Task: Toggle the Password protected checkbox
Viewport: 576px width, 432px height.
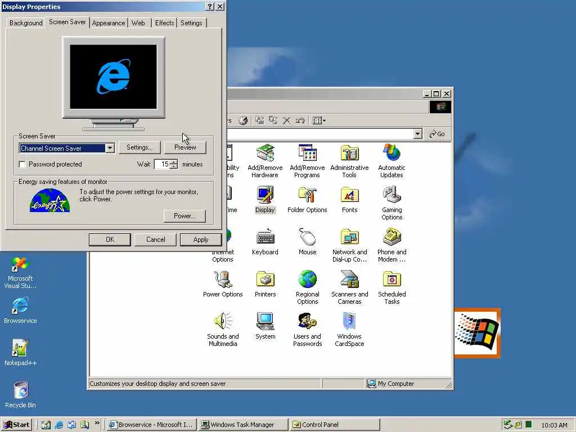Action: pos(22,164)
